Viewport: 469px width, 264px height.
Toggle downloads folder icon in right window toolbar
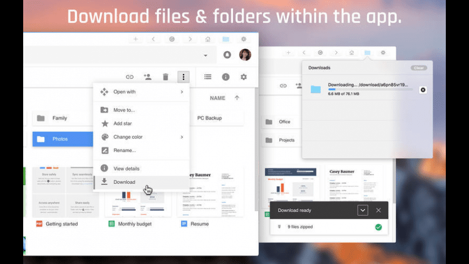367,53
